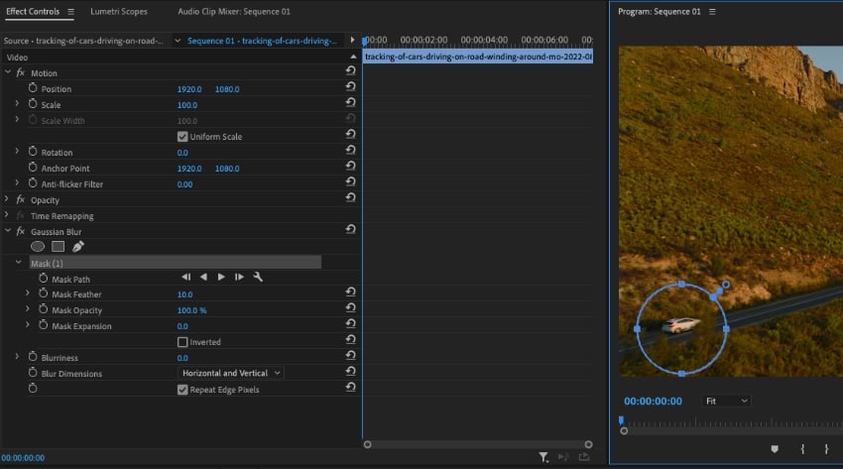Image resolution: width=843 pixels, height=469 pixels.
Task: Uncheck Repeat Edge Pixels
Action: coord(182,390)
